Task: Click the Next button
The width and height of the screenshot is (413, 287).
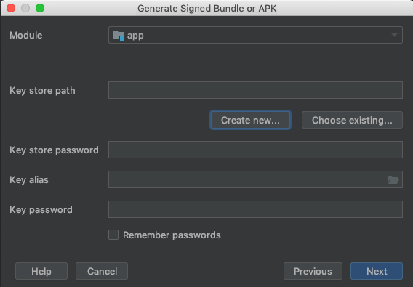Action: point(377,271)
